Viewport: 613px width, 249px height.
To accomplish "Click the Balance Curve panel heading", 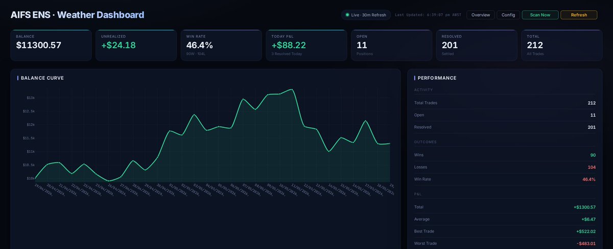I will (42, 78).
